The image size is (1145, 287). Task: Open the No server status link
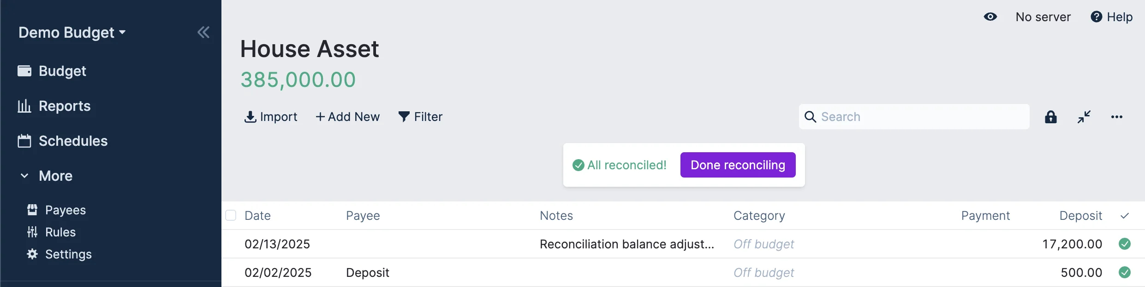(x=1043, y=17)
